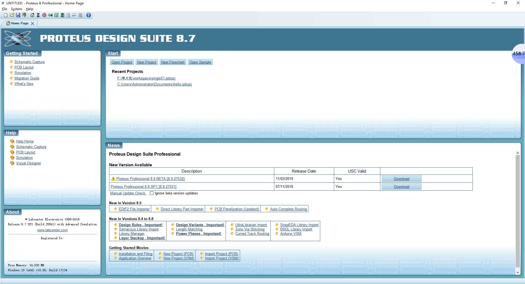525x284 pixels.
Task: Open the 3D Visualizer toolbar icon
Action: click(x=50, y=15)
